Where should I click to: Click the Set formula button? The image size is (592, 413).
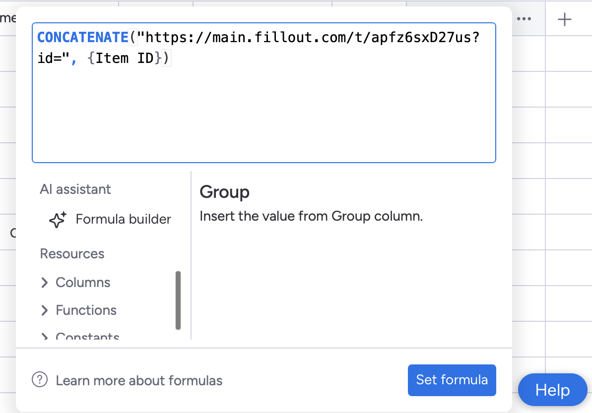pyautogui.click(x=451, y=380)
